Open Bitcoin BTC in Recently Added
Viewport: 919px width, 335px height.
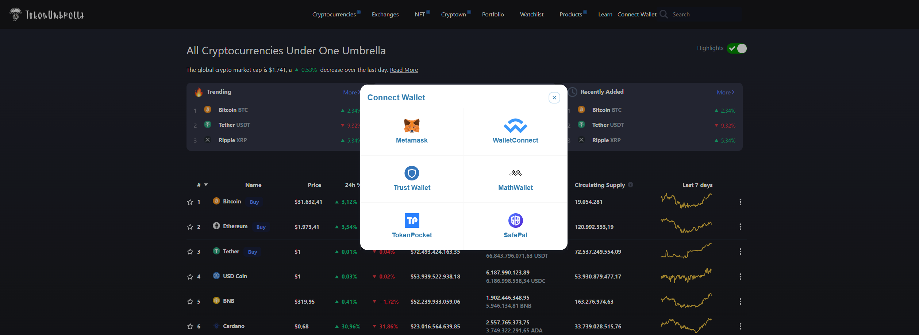click(x=607, y=110)
